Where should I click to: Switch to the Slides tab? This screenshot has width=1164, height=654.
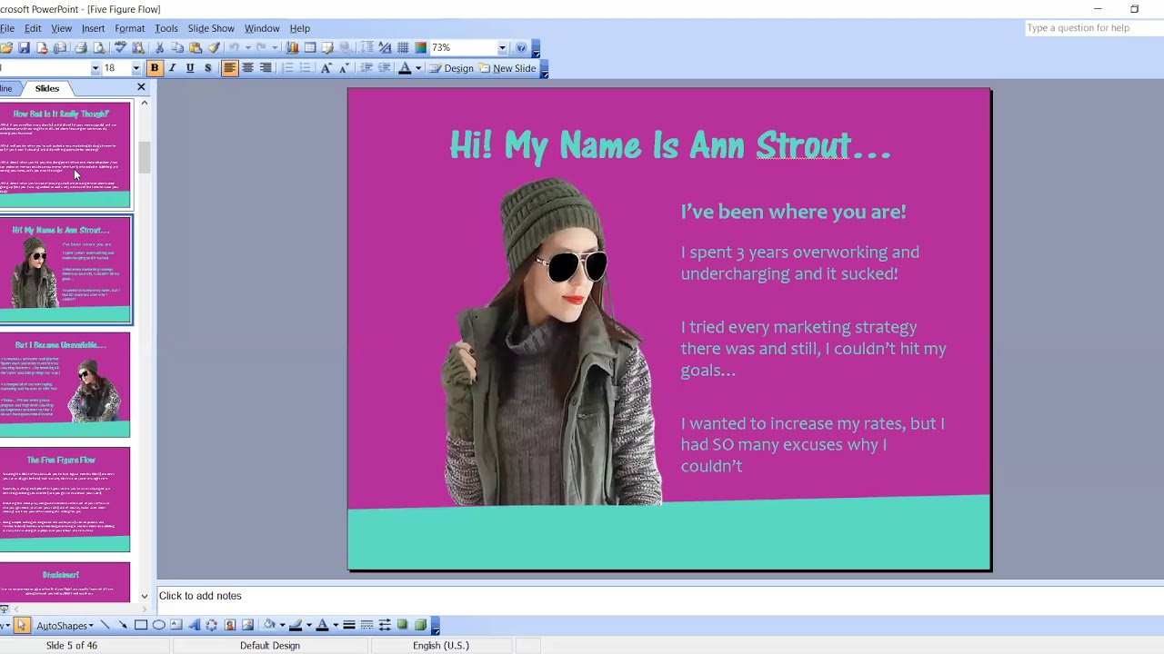click(47, 88)
